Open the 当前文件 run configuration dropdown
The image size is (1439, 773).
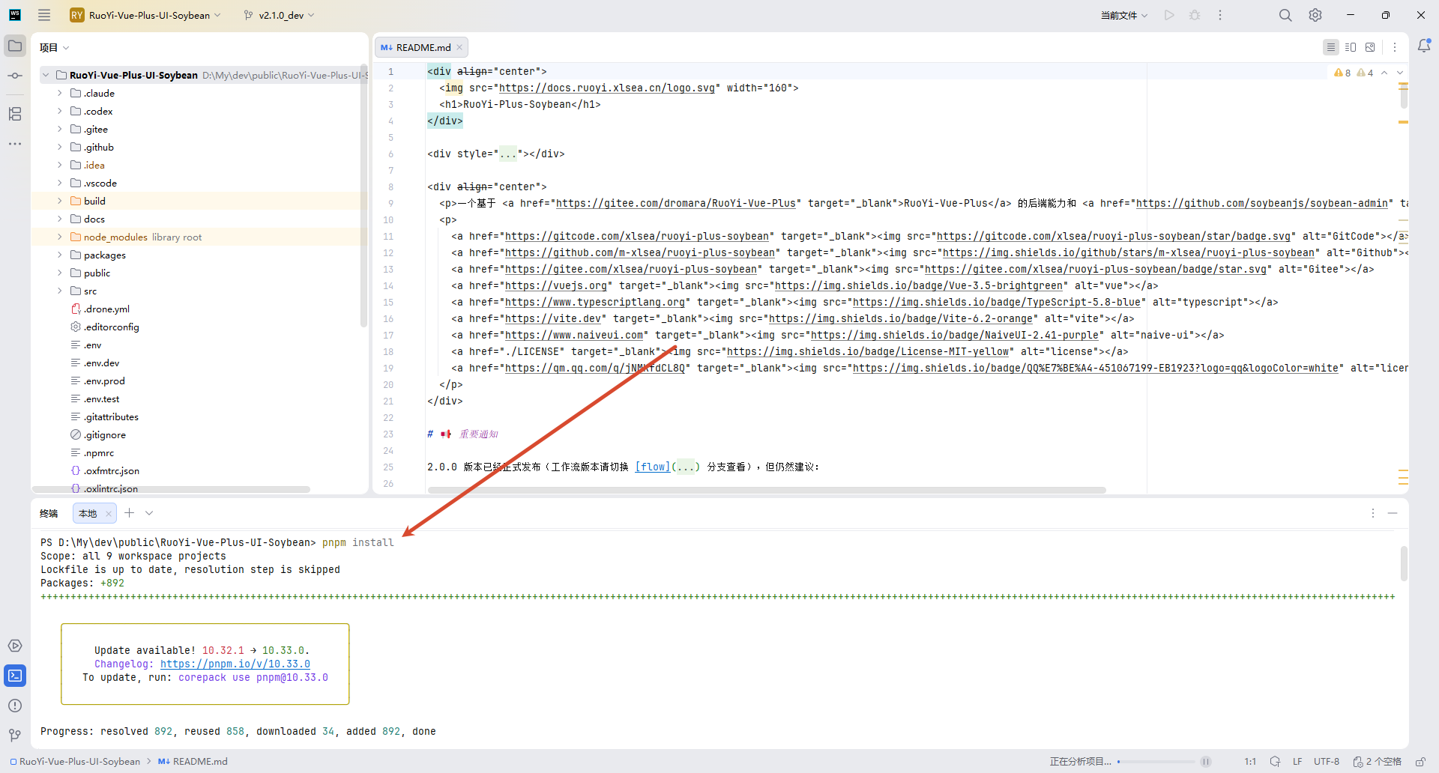click(1123, 15)
